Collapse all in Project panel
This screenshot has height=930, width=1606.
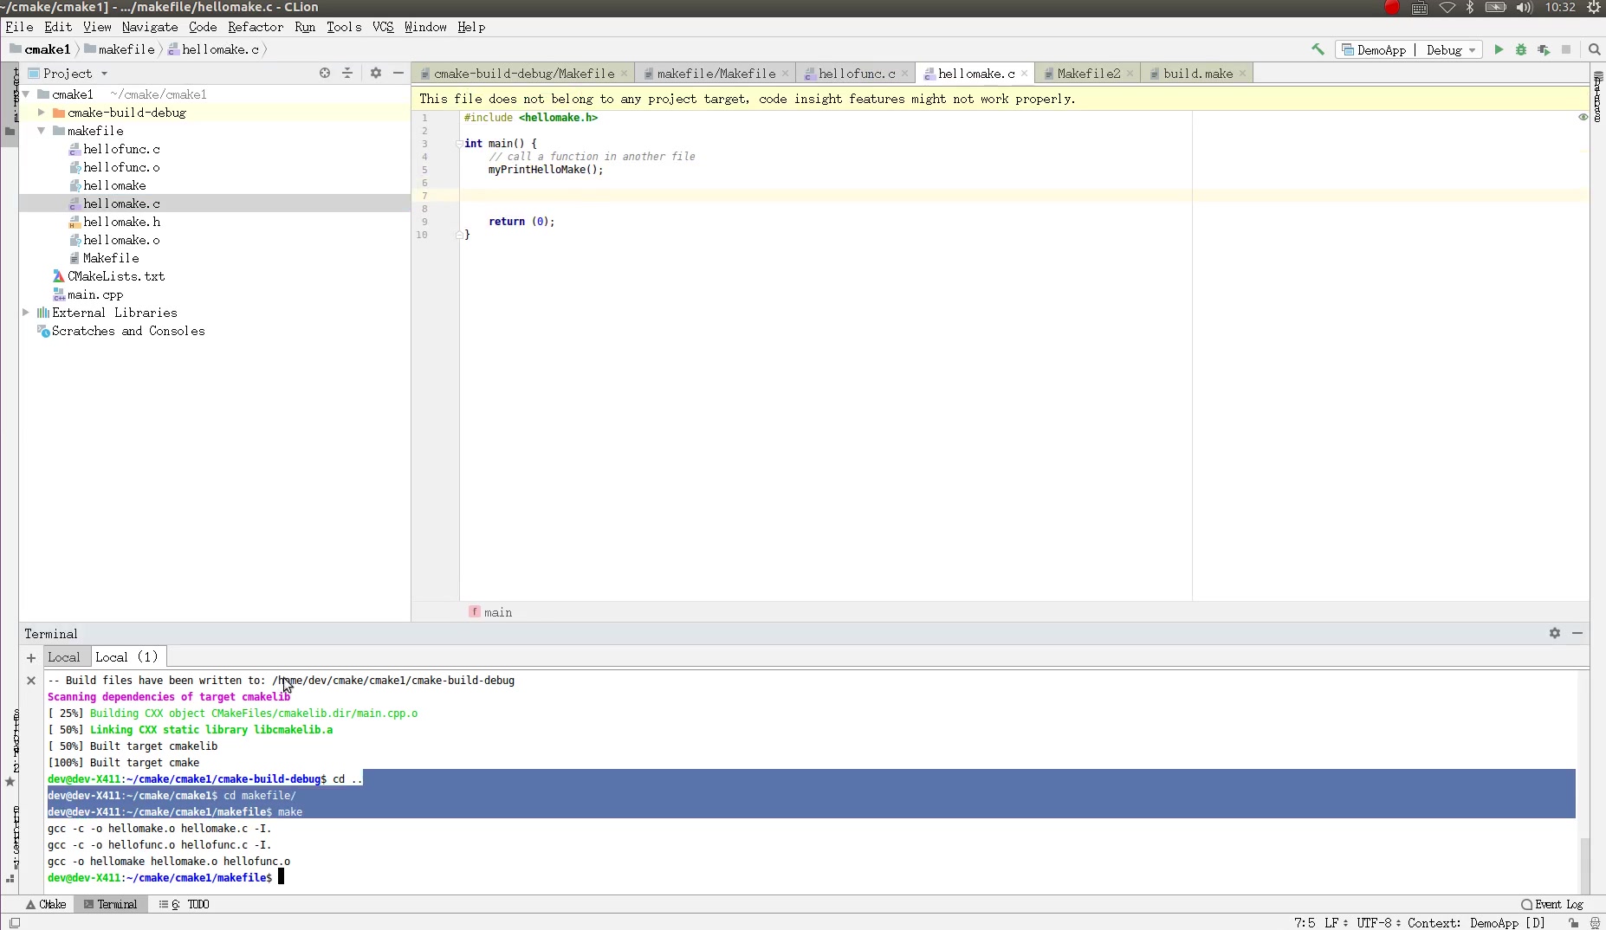[347, 73]
